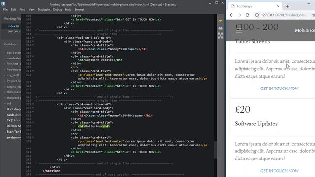Open the View menu
The height and width of the screenshot is (177, 315).
tap(31, 10)
